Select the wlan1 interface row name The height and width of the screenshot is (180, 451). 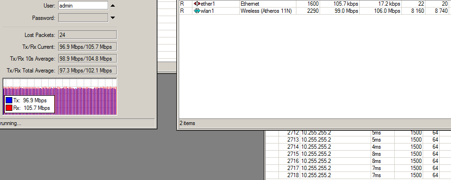pos(207,11)
